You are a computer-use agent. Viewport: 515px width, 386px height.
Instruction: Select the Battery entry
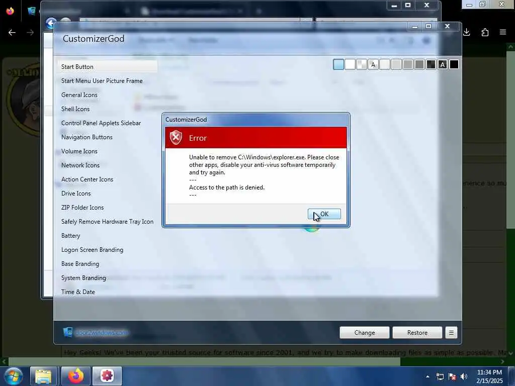(70, 236)
